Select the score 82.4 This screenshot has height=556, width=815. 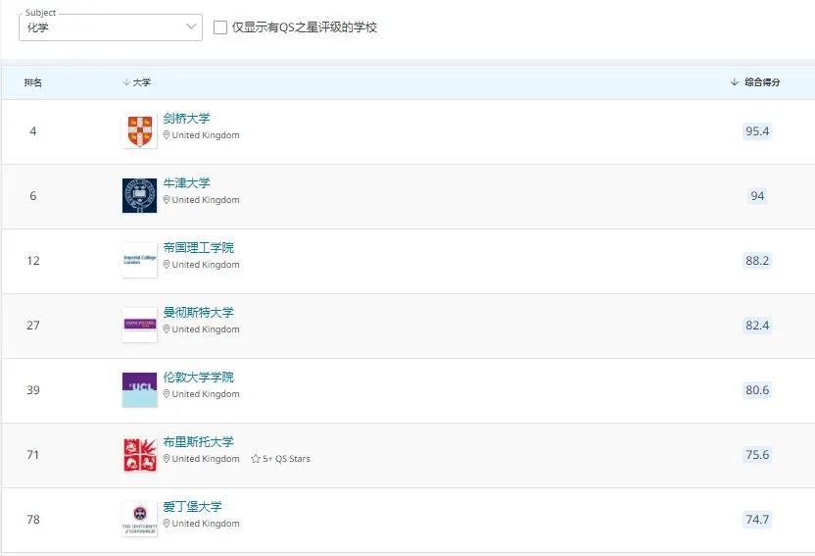coord(757,326)
